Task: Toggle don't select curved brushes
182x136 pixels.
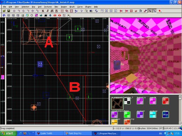Action: pyautogui.click(x=121, y=11)
